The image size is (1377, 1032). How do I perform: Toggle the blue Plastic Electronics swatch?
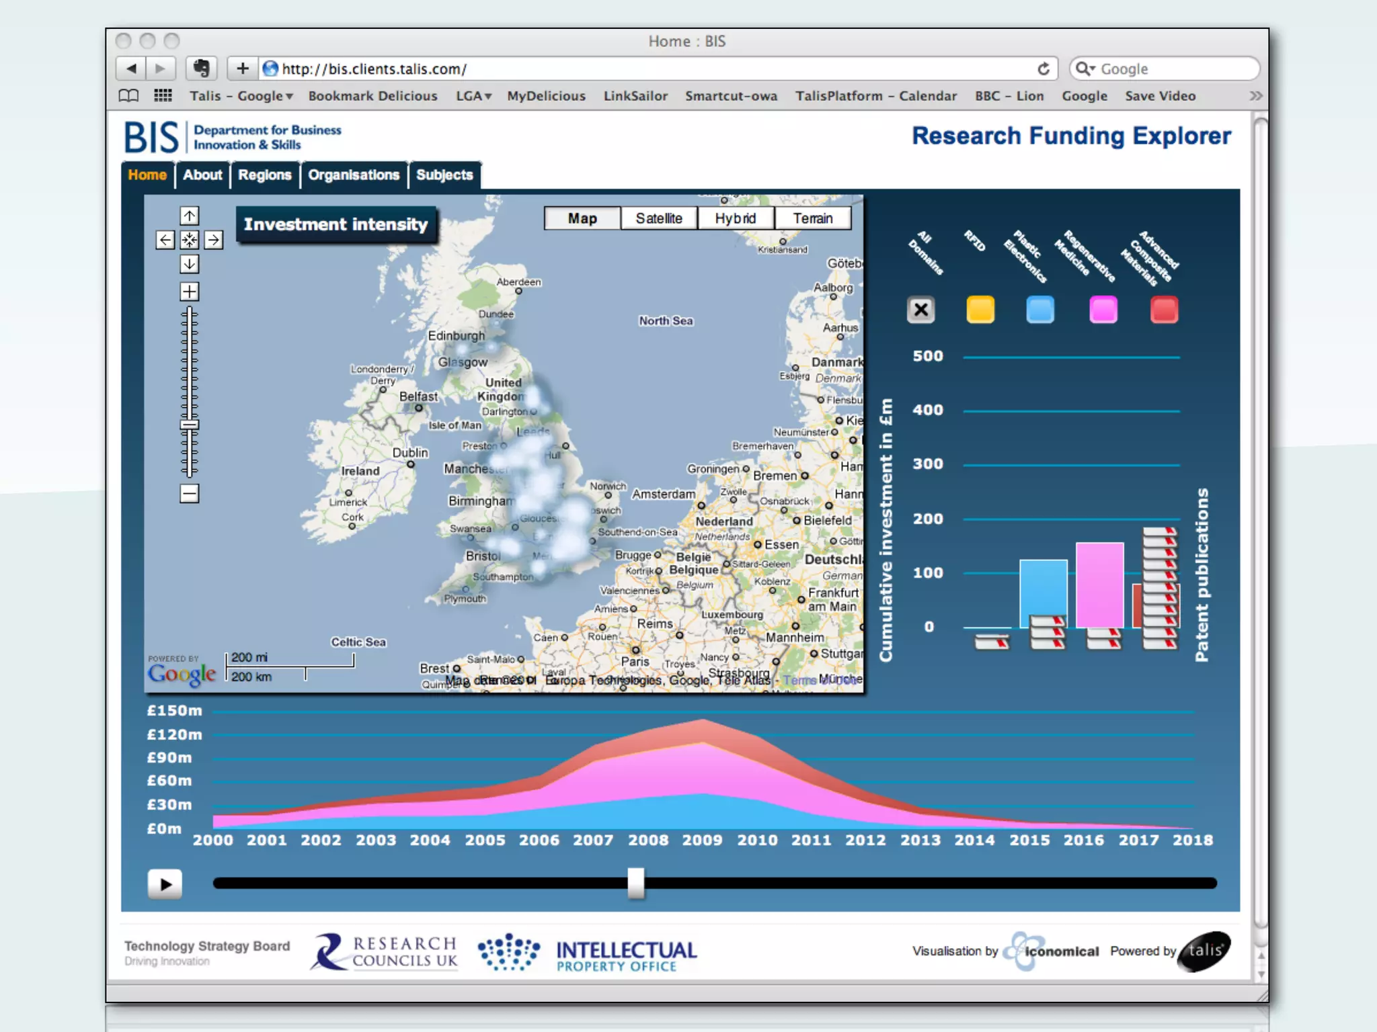tap(1040, 310)
